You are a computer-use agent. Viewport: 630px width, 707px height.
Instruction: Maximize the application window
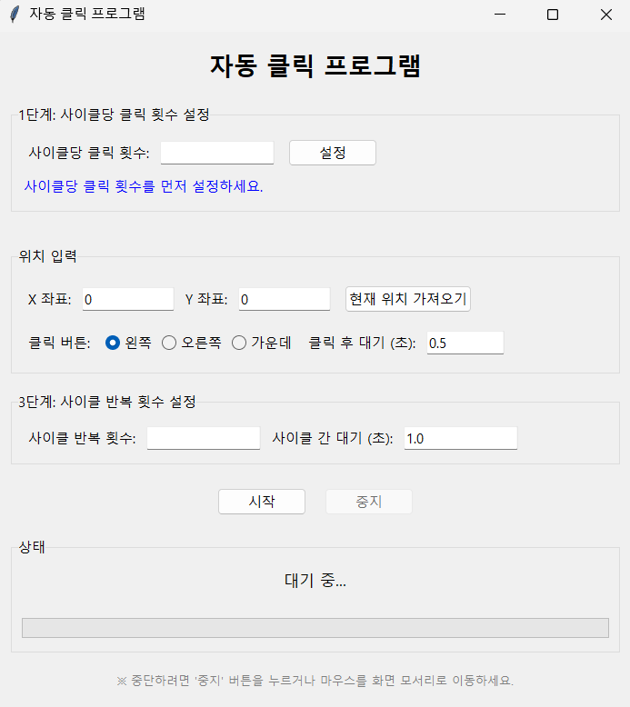point(552,15)
